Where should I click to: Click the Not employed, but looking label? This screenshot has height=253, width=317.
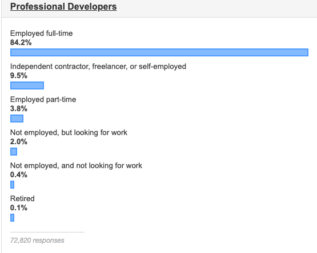tap(69, 133)
